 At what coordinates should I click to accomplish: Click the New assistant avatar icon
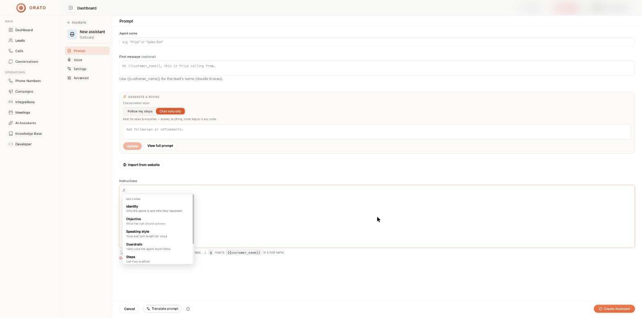72,34
